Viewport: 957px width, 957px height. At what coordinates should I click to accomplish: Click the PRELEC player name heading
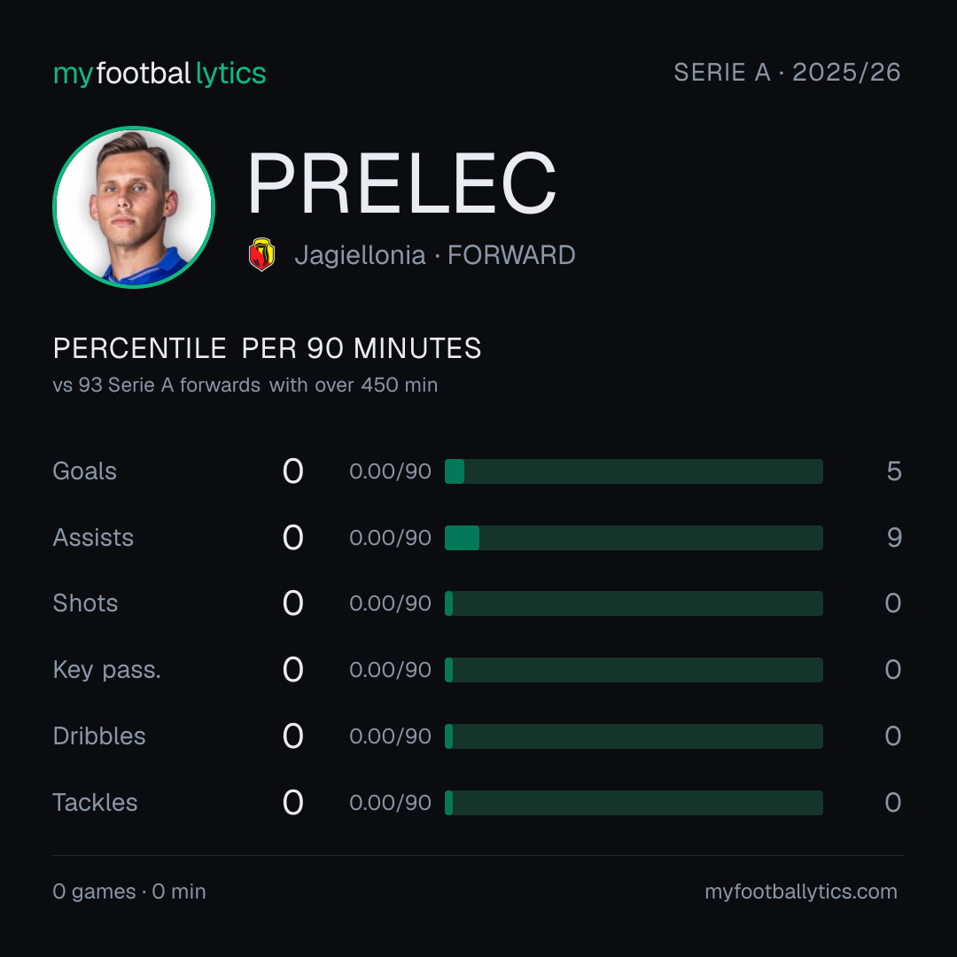pyautogui.click(x=401, y=183)
